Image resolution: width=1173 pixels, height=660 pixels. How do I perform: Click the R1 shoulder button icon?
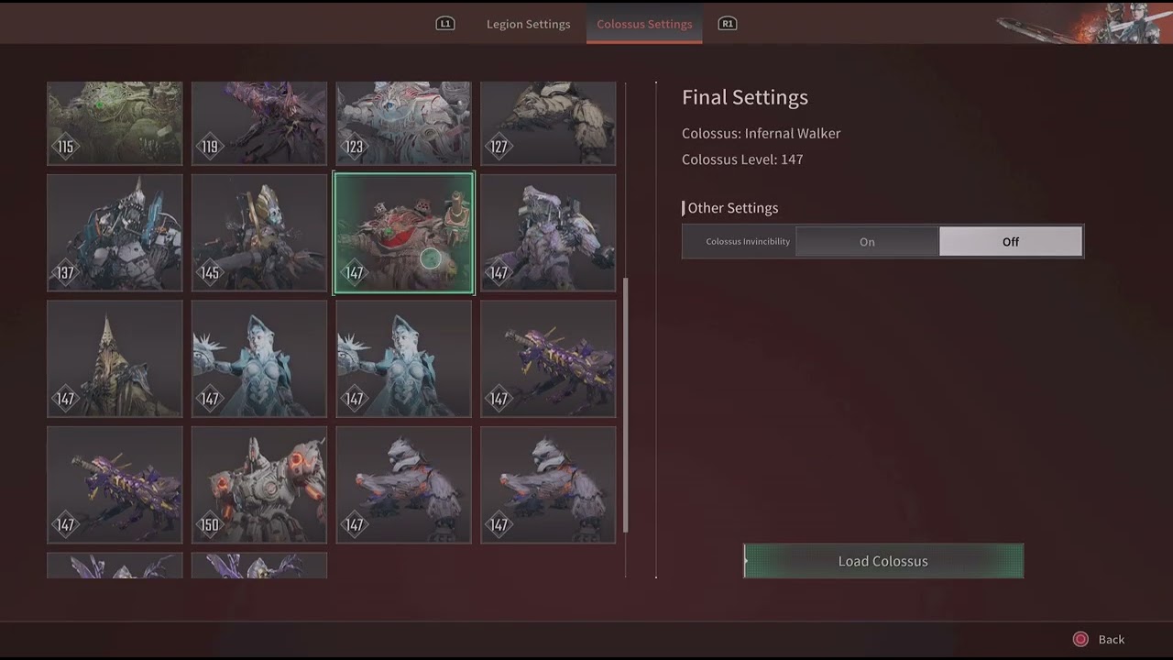click(x=728, y=24)
